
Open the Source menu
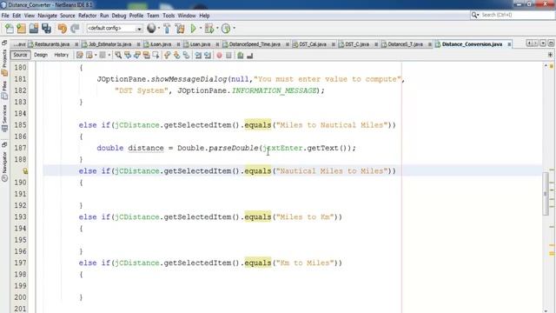(x=68, y=16)
